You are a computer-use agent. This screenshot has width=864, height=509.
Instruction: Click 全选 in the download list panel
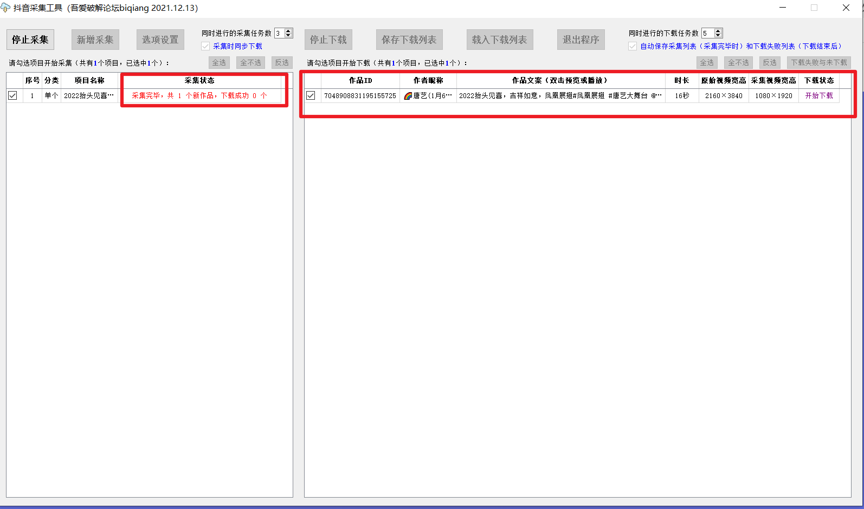[707, 62]
